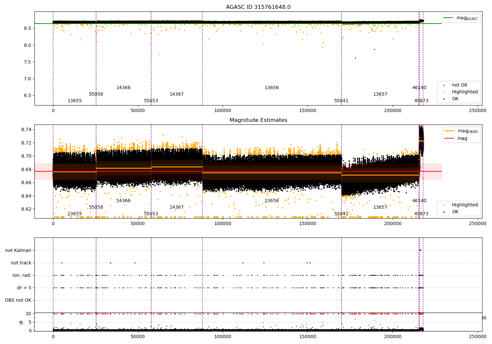Click obsid label 45873 in Magnitude Estimates plot

421,214
